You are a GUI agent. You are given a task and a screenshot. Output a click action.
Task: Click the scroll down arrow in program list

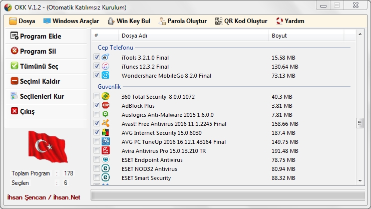click(x=359, y=181)
